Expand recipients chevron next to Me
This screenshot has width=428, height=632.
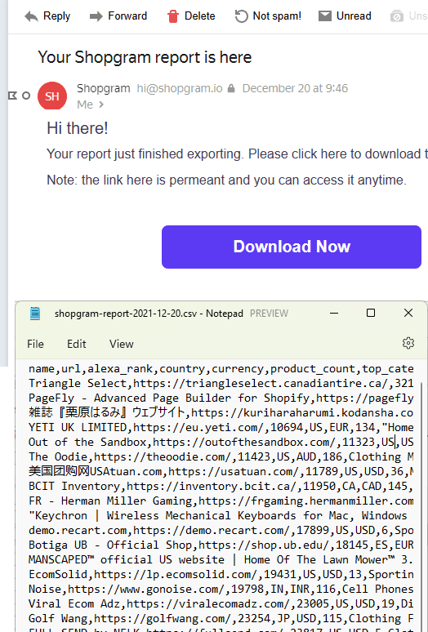coord(101,105)
